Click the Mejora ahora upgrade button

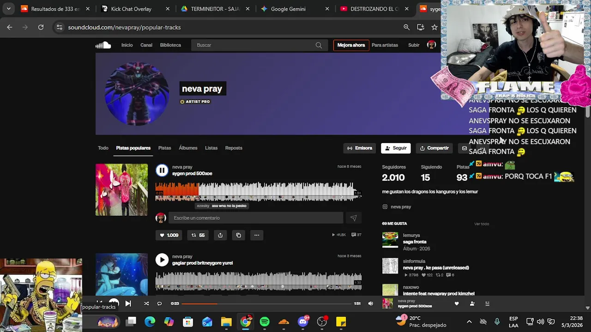(351, 45)
